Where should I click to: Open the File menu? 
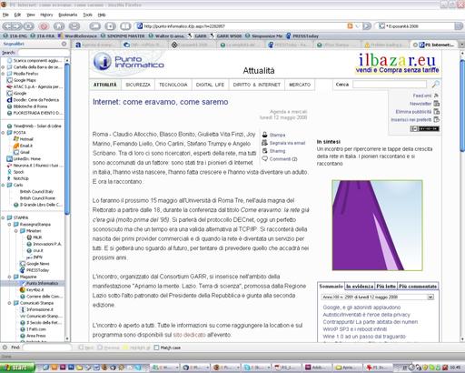click(5, 15)
